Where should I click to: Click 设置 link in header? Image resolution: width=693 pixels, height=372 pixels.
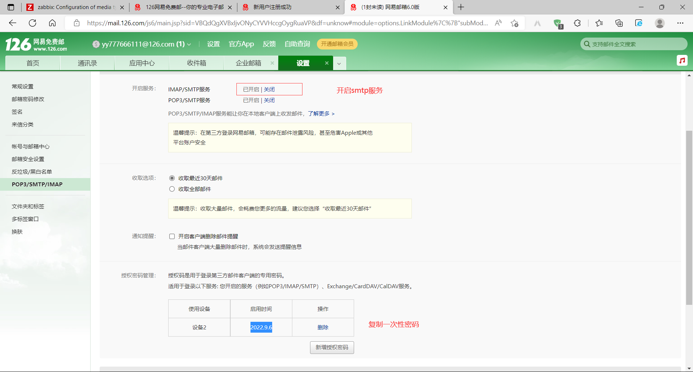pyautogui.click(x=213, y=44)
